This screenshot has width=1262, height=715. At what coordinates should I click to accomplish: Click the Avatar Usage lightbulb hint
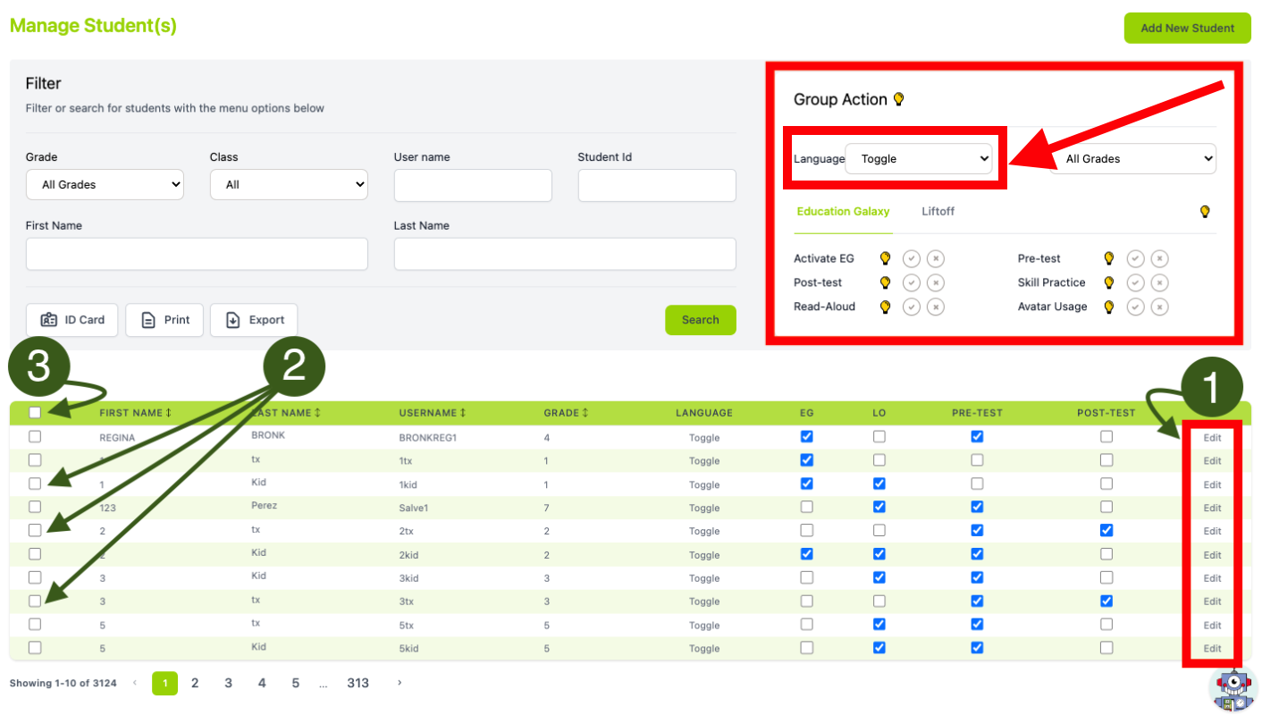point(1109,307)
